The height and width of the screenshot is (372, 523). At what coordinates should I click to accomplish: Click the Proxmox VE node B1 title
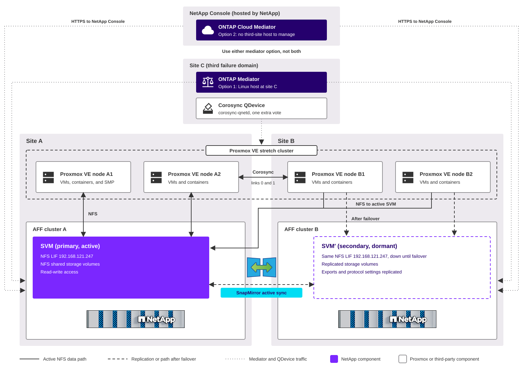pos(338,174)
